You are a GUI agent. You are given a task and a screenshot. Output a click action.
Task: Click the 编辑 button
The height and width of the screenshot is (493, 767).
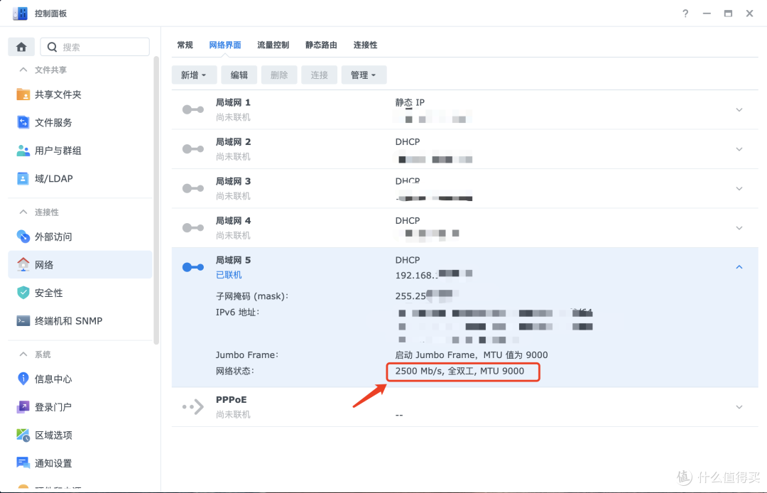[x=239, y=75]
